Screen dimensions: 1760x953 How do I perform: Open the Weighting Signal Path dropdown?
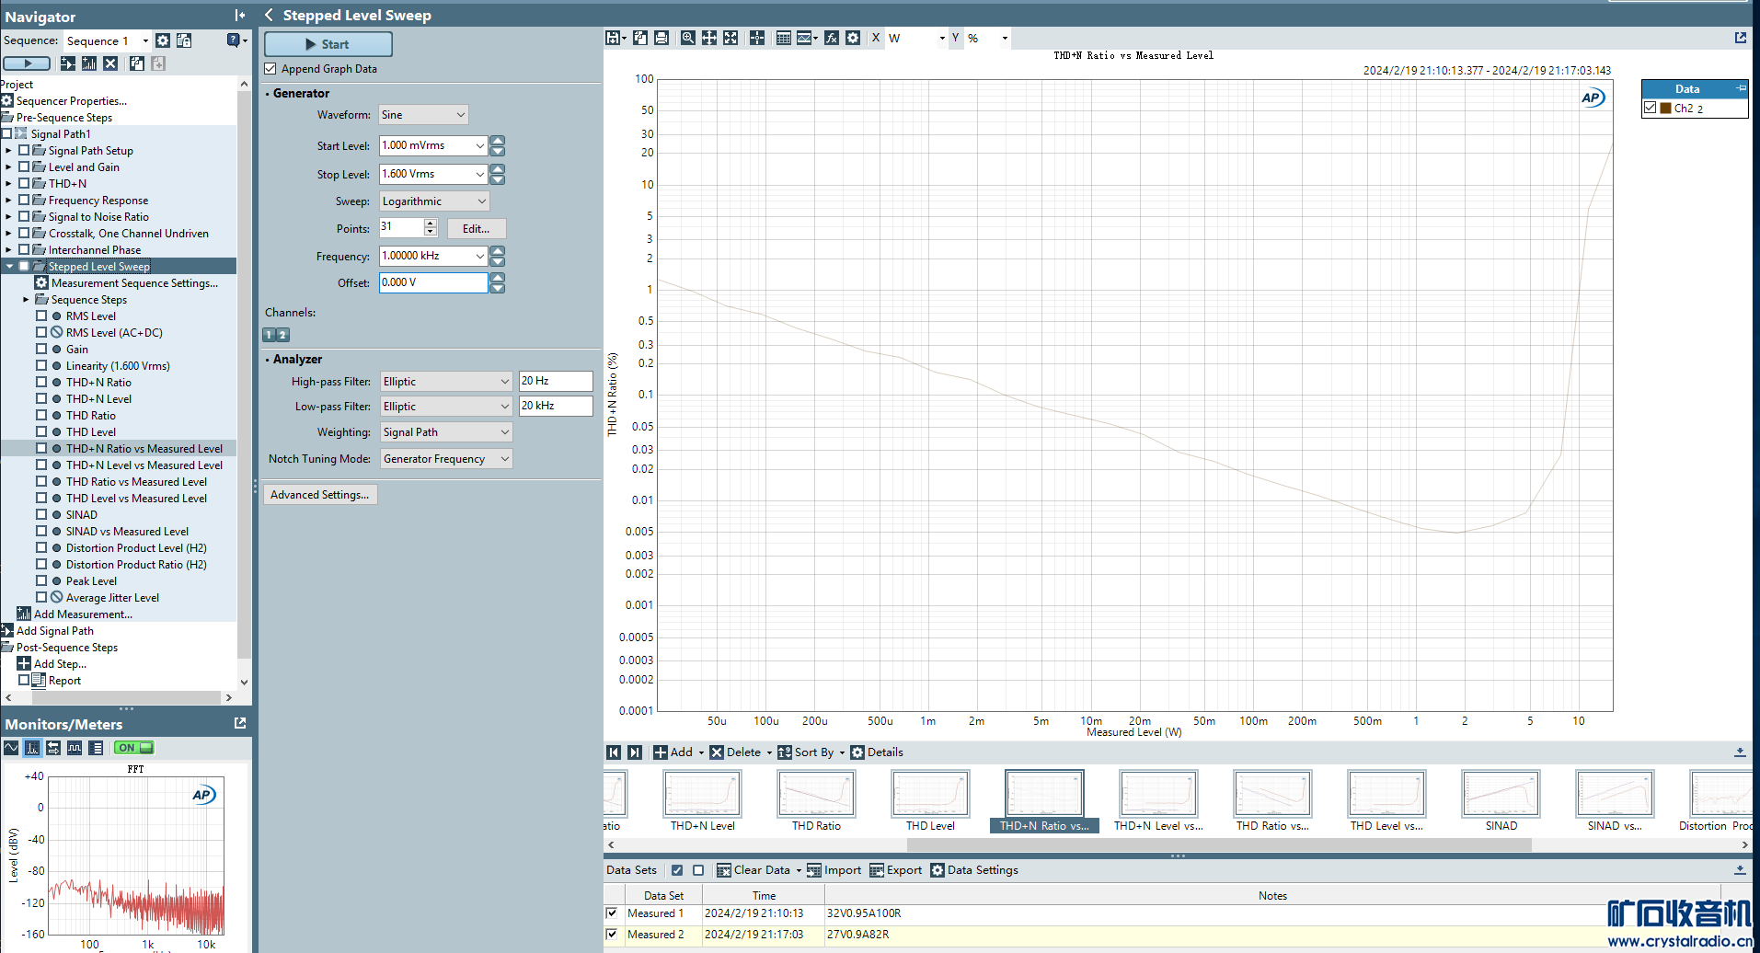click(445, 432)
